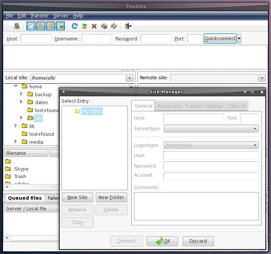Click the Comments text area

click(x=196, y=206)
